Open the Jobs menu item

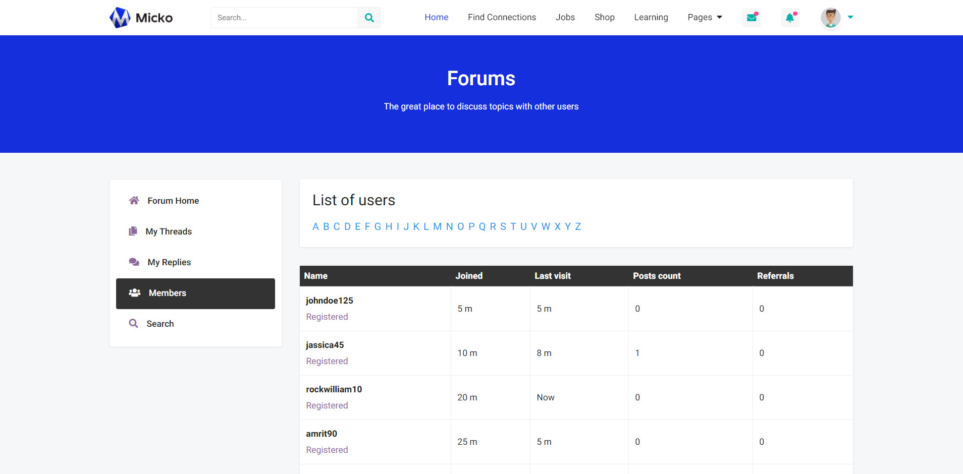565,18
